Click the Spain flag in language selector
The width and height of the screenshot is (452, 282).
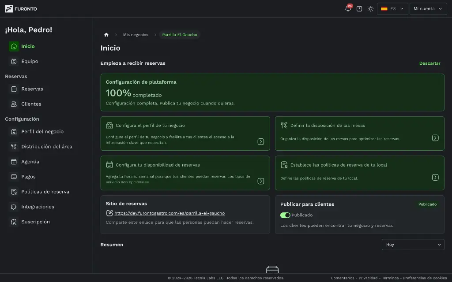[x=384, y=9]
